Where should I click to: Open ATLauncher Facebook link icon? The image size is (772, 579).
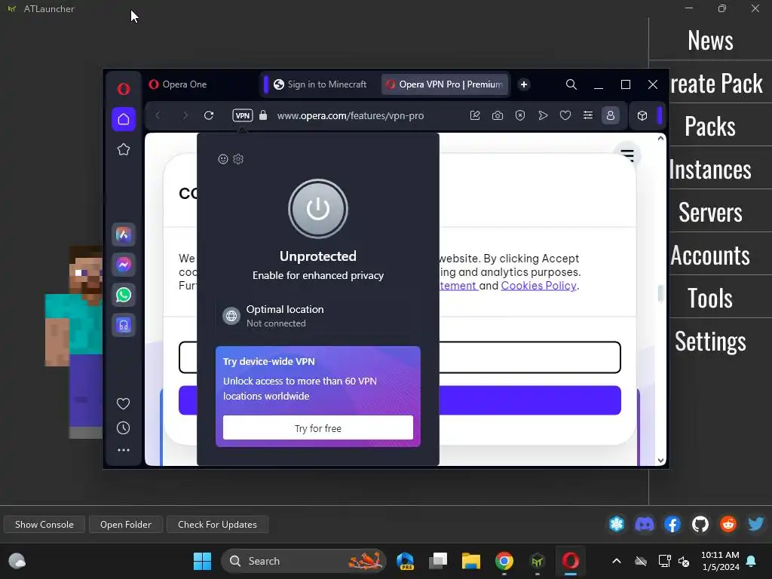[x=672, y=524]
